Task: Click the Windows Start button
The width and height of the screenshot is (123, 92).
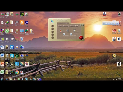Action: click(x=2, y=79)
